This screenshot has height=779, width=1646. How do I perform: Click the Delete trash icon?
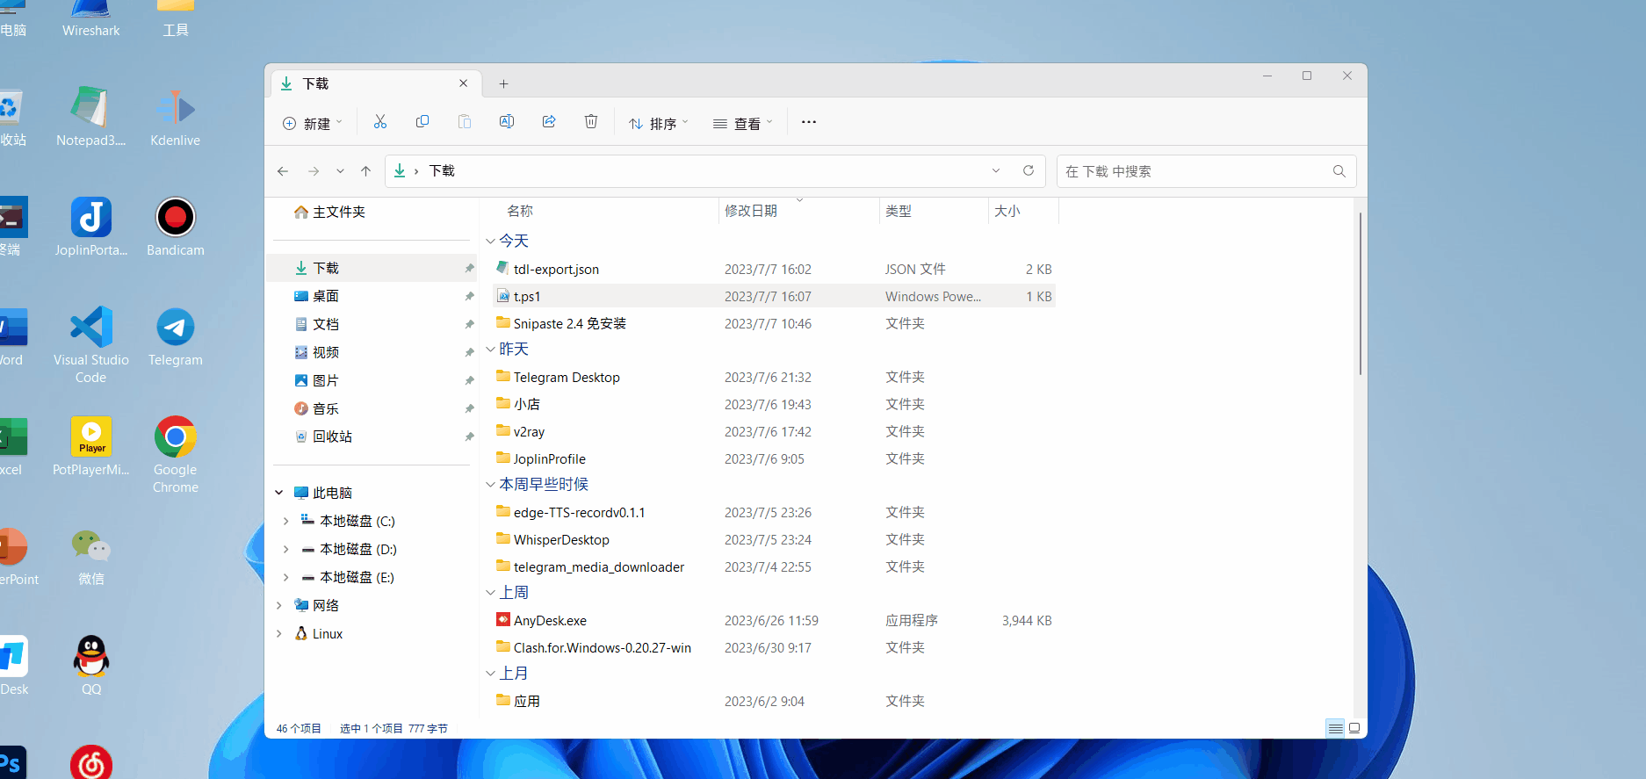[591, 122]
